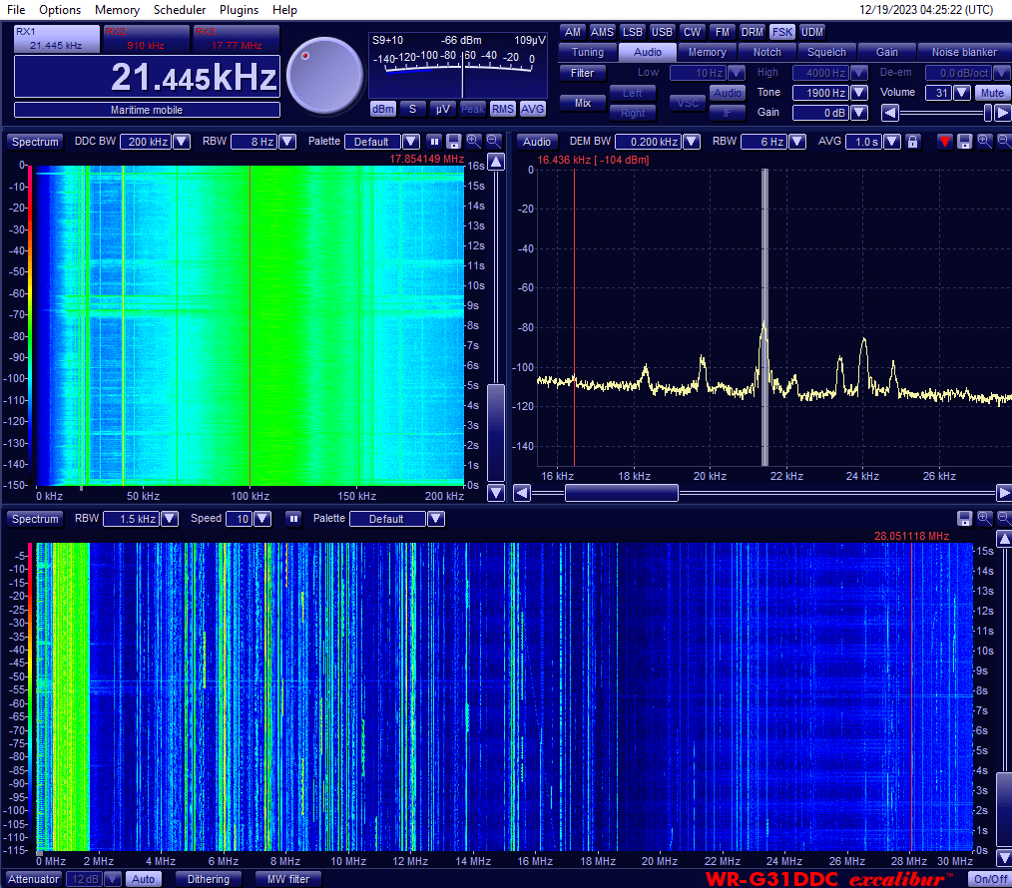1012x888 pixels.
Task: Switch meter to S units
Action: 412,109
